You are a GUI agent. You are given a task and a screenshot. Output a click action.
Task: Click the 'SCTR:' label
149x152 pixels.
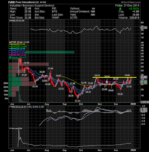tap(74, 18)
